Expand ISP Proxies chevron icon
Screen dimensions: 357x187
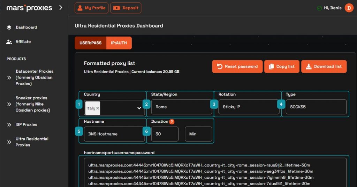(x=9, y=124)
